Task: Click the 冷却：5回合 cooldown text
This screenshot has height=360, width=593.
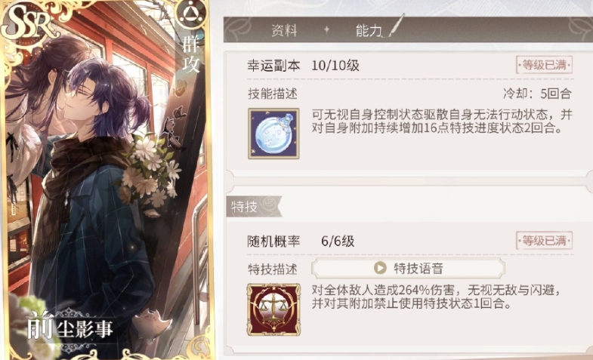Action: 537,94
